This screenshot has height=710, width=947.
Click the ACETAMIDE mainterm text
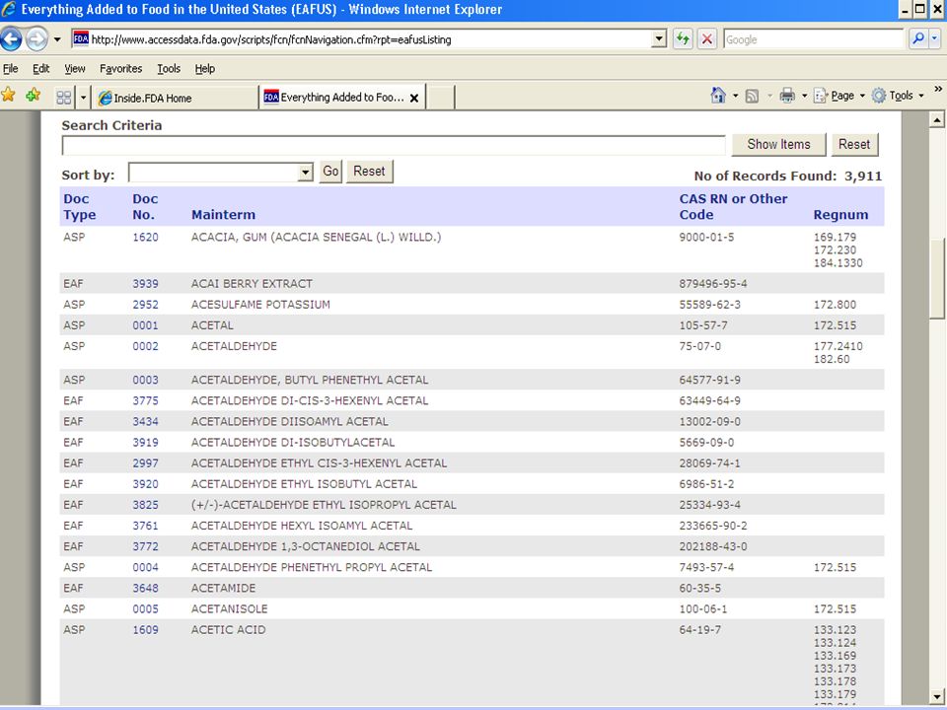pos(224,588)
